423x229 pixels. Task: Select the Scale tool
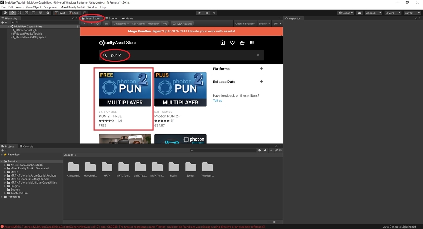click(x=26, y=13)
